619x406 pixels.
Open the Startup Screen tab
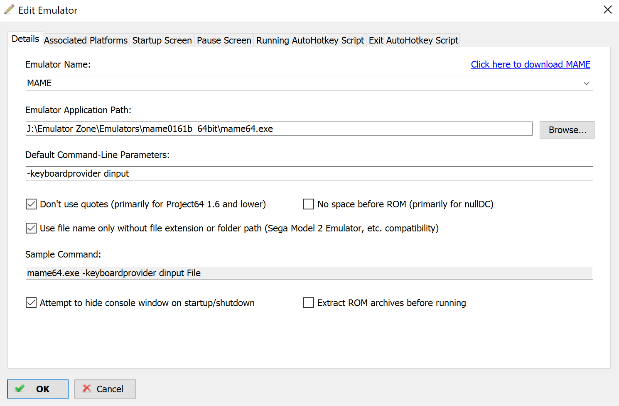[162, 40]
